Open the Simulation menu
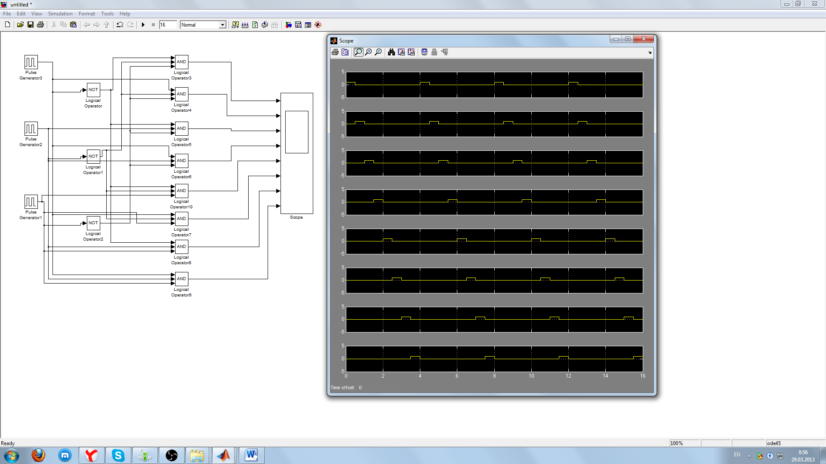This screenshot has height=464, width=826. click(60, 14)
